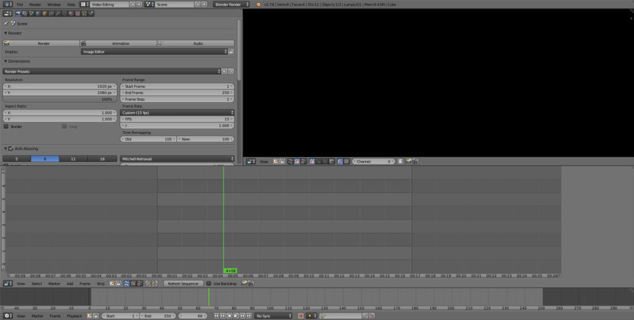This screenshot has width=634, height=320.
Task: Click the pin icon beside Scene breadcrumb
Action: (6, 24)
